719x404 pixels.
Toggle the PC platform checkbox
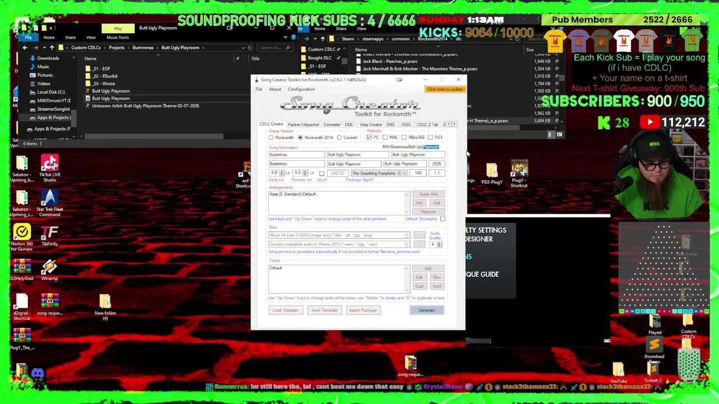pos(369,137)
